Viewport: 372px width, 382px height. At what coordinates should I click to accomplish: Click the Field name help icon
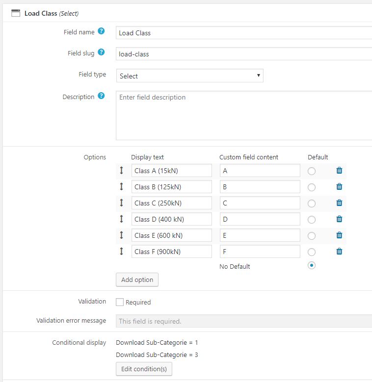[101, 31]
